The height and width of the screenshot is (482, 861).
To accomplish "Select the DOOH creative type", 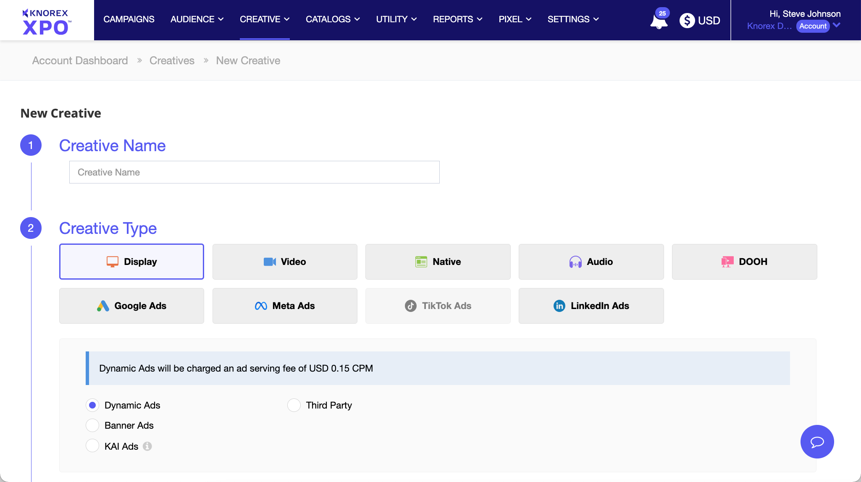I will point(744,262).
